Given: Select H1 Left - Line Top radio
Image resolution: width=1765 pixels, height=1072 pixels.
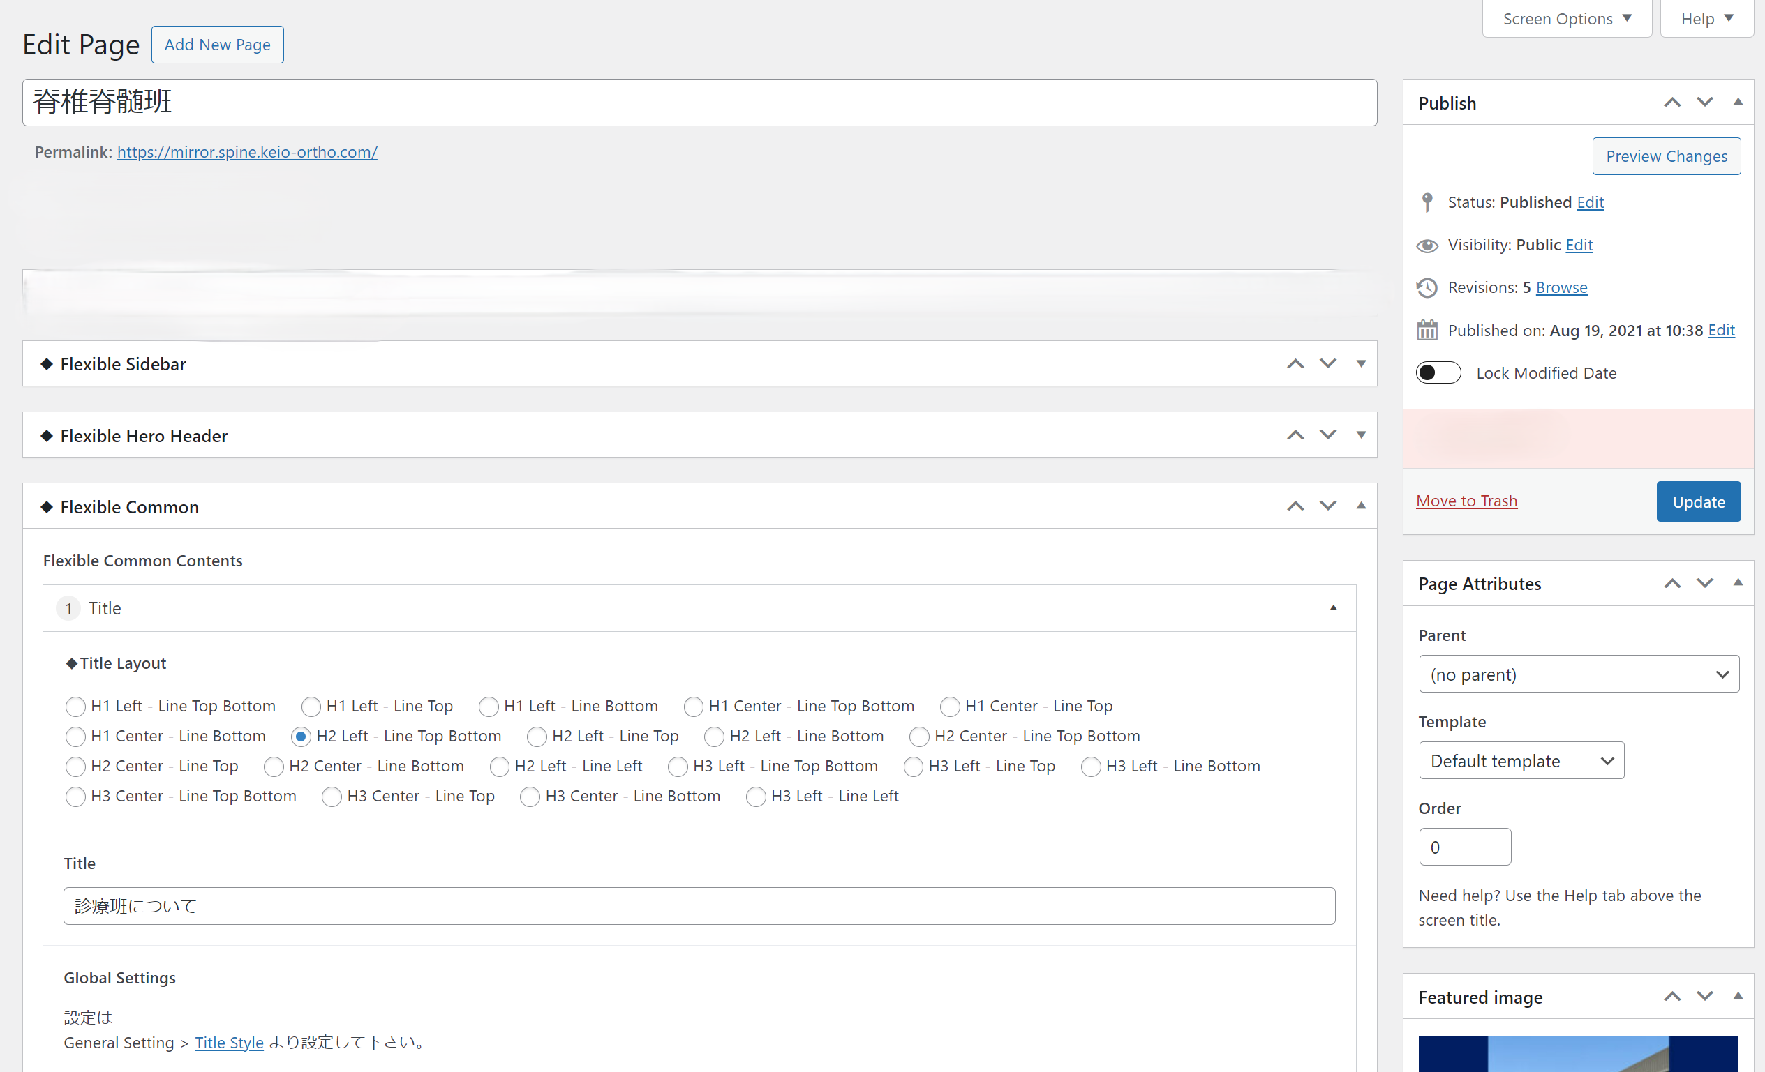Looking at the screenshot, I should (311, 707).
